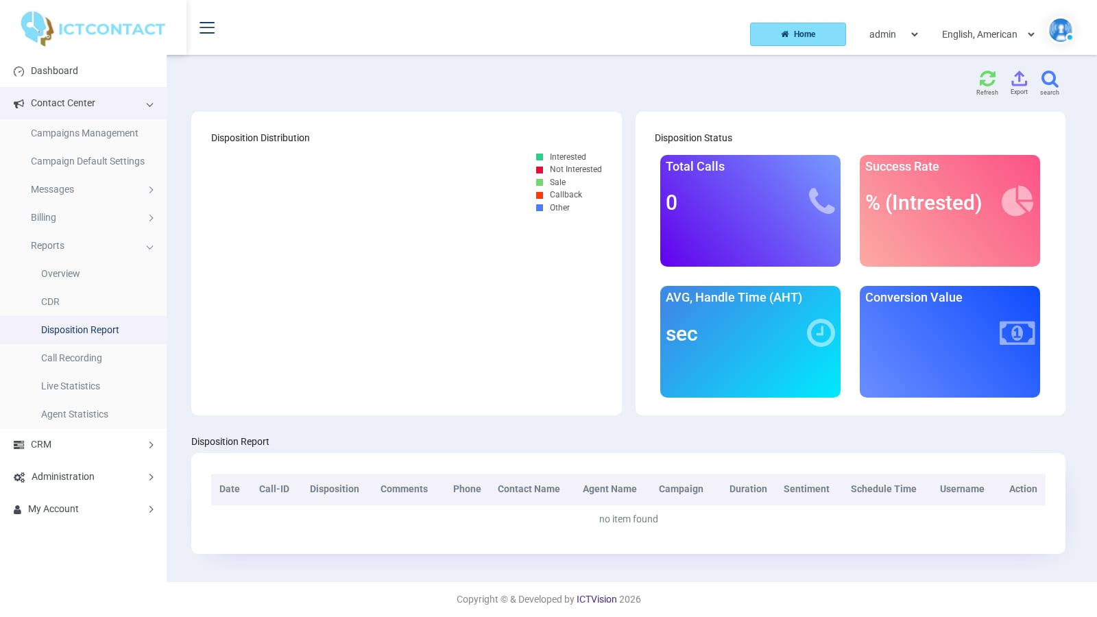The height and width of the screenshot is (617, 1097).
Task: Click the CRM sidebar icon
Action: (x=19, y=445)
